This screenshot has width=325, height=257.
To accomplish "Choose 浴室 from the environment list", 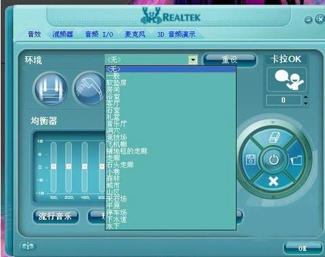I will [113, 97].
